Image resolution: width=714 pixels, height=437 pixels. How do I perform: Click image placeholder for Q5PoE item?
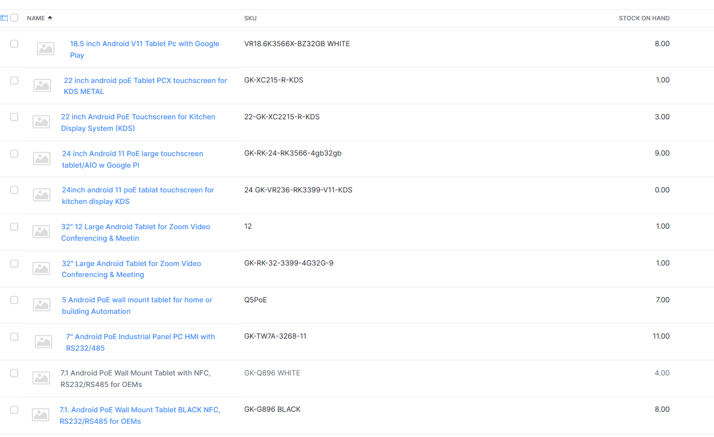coord(42,305)
